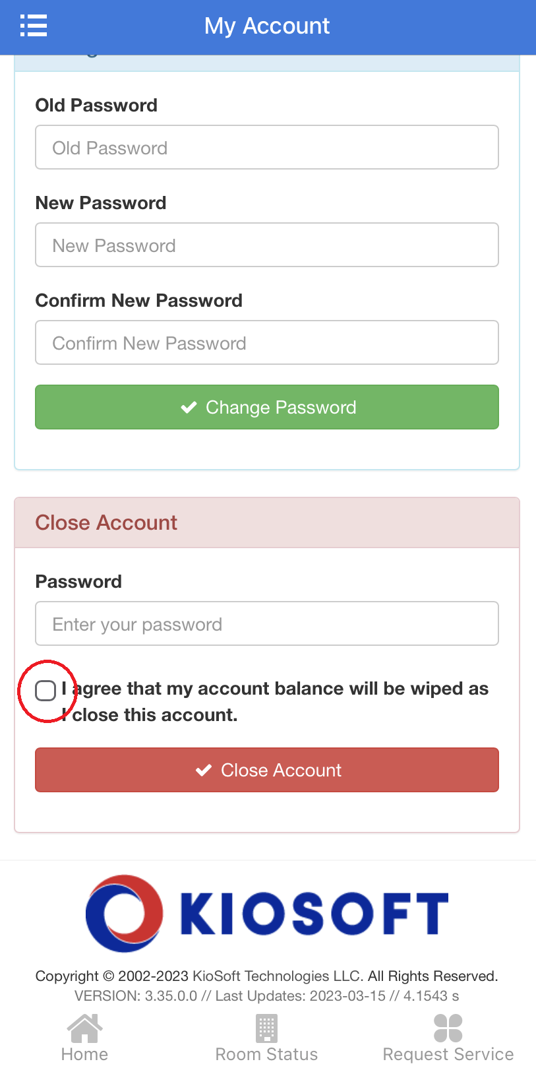
Task: Open the hamburger navigation menu
Action: point(33,25)
